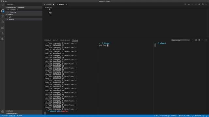
Task: Switch to the Debug Console tab
Action: pos(65,40)
